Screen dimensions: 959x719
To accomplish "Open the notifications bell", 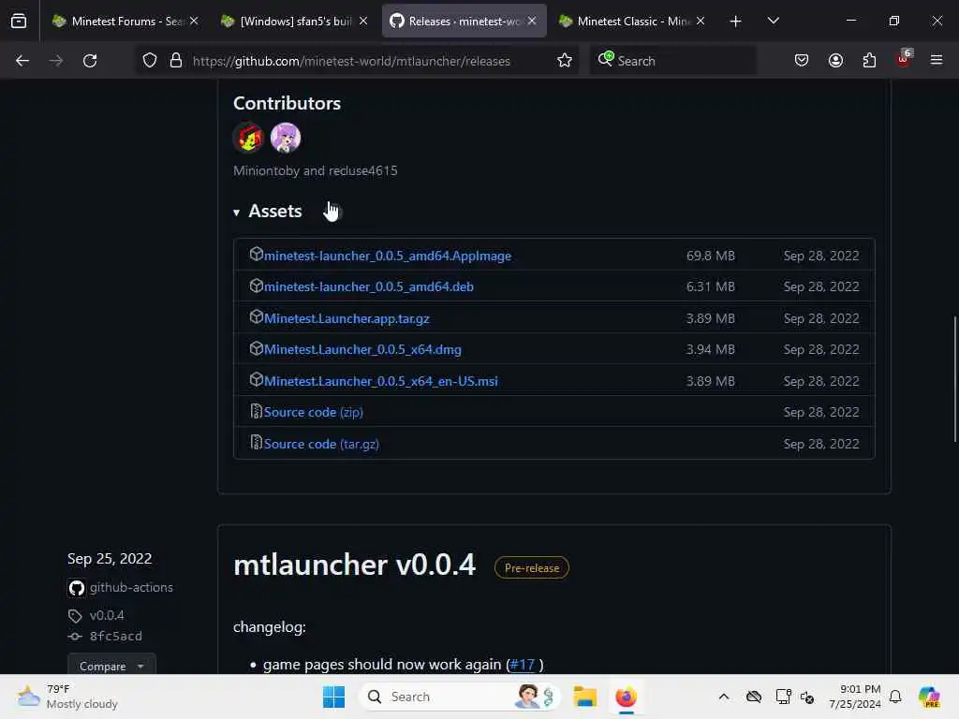I will pos(895,697).
